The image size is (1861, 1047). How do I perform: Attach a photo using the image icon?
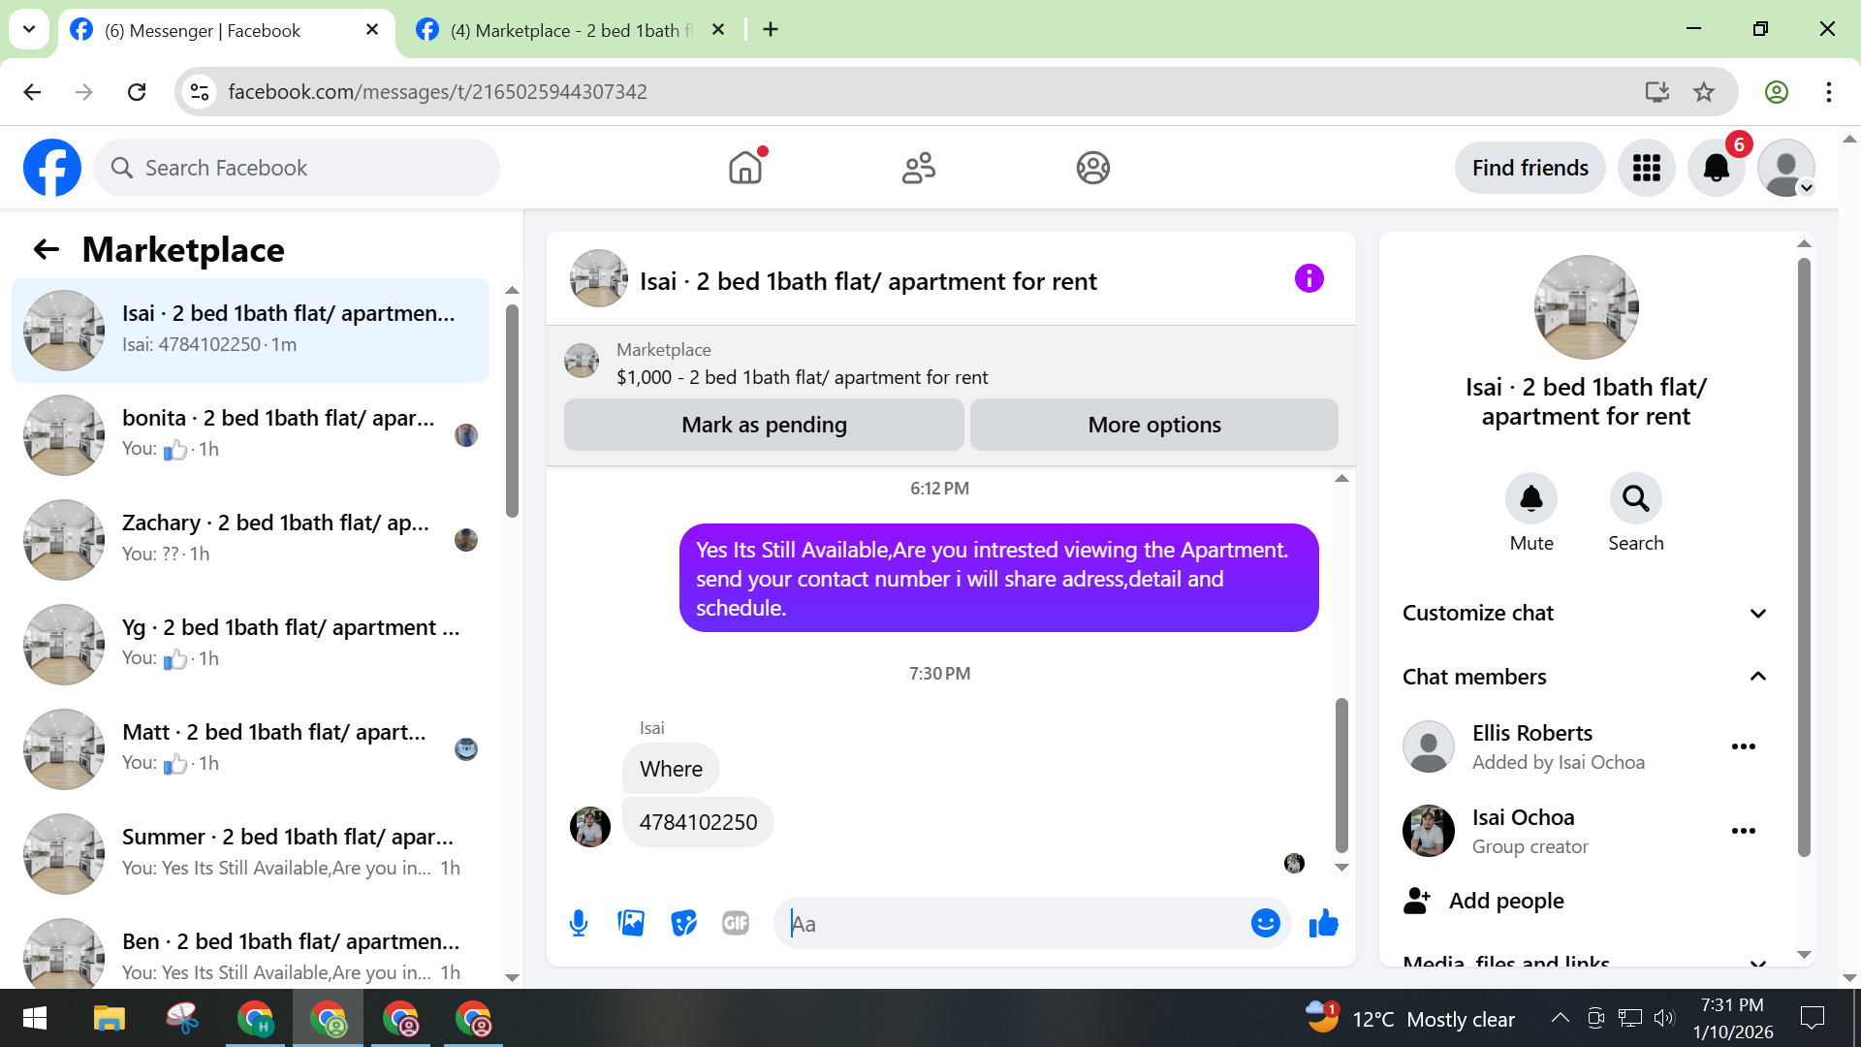point(631,923)
